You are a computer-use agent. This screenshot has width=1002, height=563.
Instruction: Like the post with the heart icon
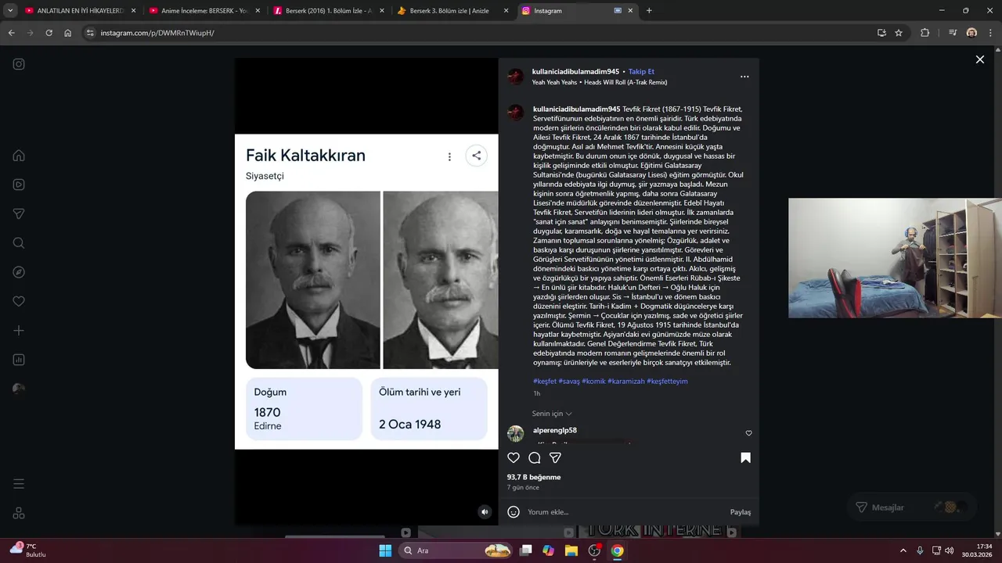click(x=514, y=457)
